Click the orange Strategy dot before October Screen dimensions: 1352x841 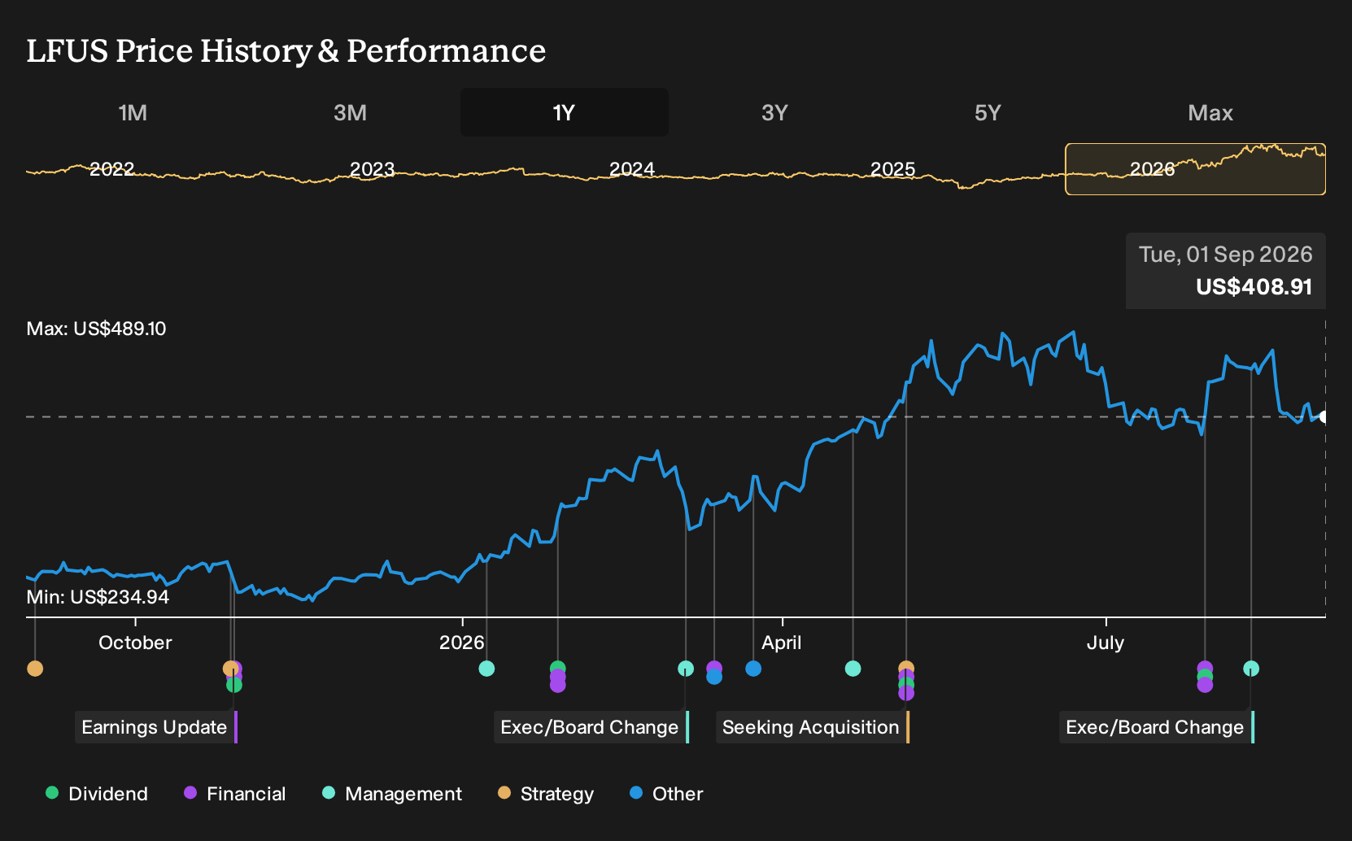(35, 669)
